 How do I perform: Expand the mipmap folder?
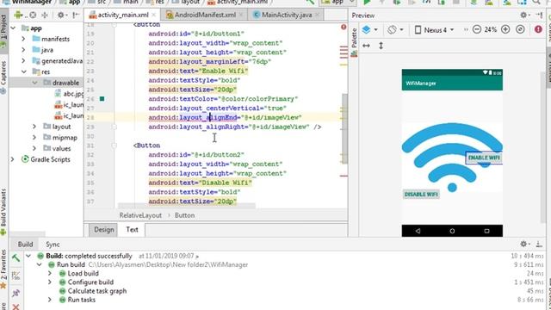[x=34, y=138]
